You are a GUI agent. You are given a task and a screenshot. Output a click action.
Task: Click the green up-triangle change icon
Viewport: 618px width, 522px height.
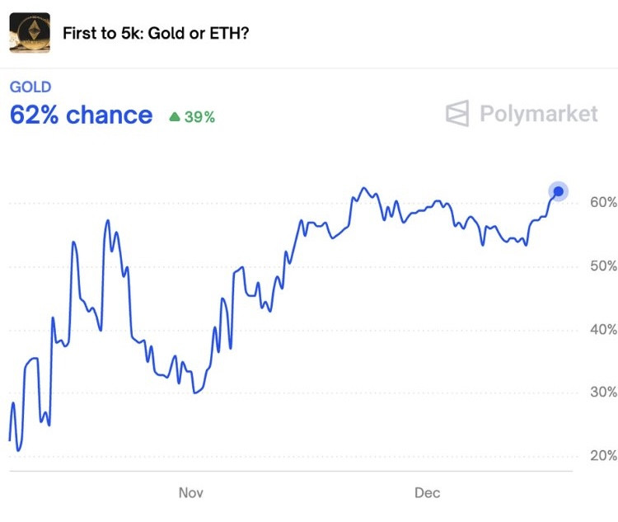click(174, 117)
